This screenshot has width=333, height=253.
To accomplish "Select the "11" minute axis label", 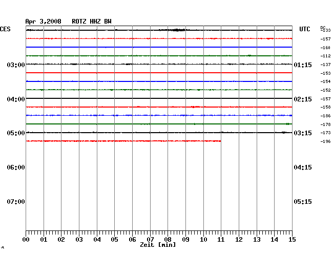I will 221,240.
